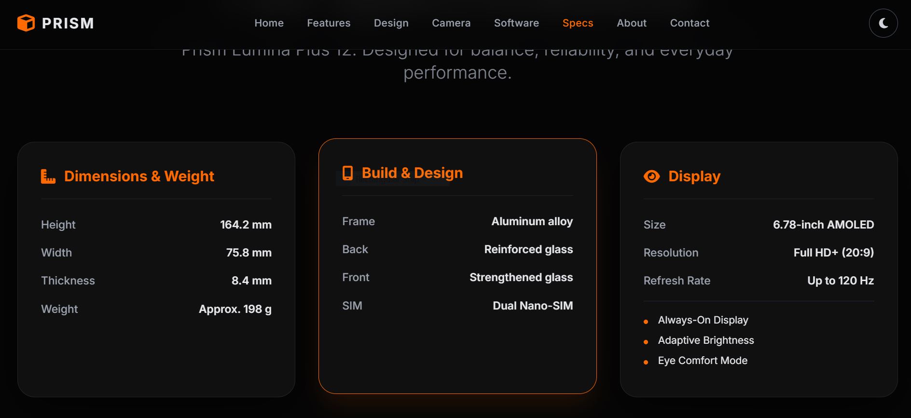Click the Resolution value Full HD+ (20:9)
Viewport: 911px width, 418px height.
[834, 253]
